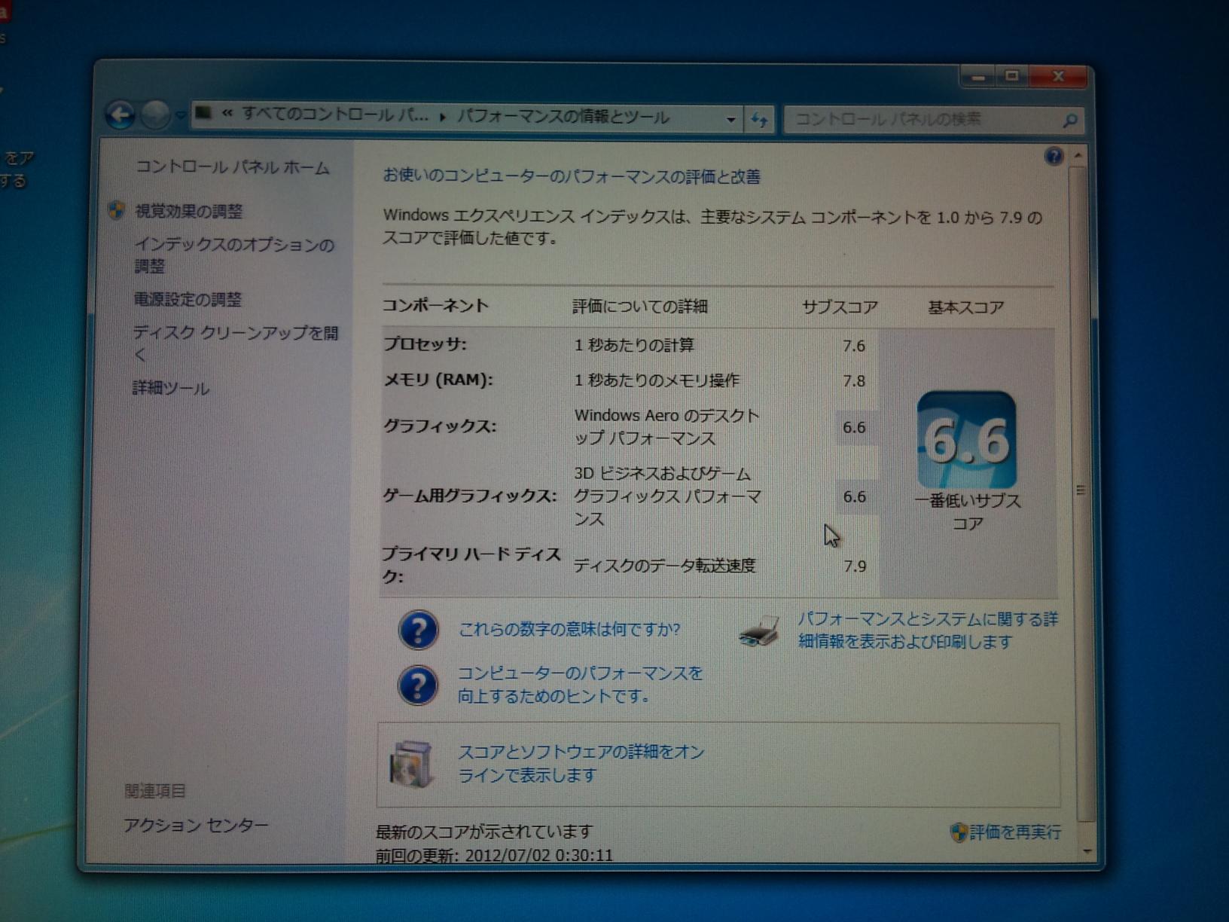Click the scrollbar up arrow
1229x922 pixels.
coord(1079,156)
